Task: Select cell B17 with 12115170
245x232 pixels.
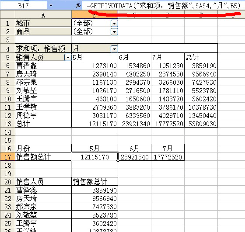Action: [x=94, y=157]
